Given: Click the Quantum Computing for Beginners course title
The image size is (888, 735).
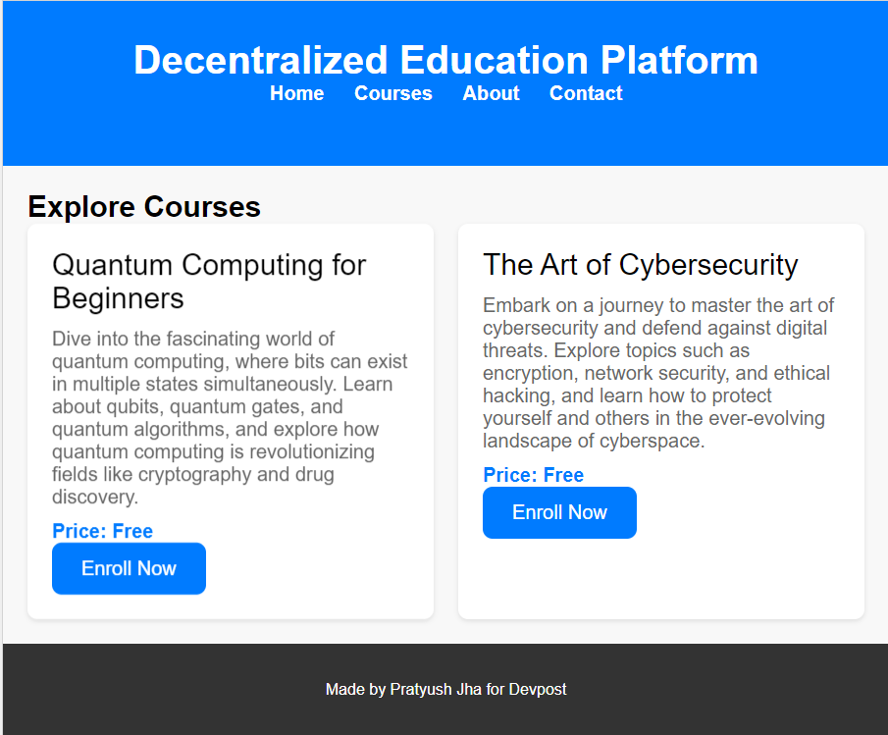Looking at the screenshot, I should pos(209,283).
